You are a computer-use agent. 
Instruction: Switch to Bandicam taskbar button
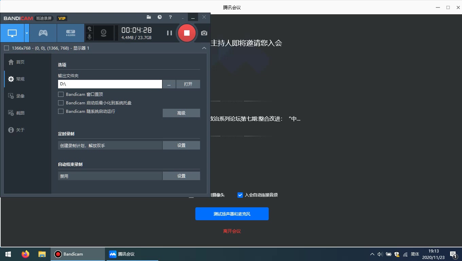coord(78,254)
